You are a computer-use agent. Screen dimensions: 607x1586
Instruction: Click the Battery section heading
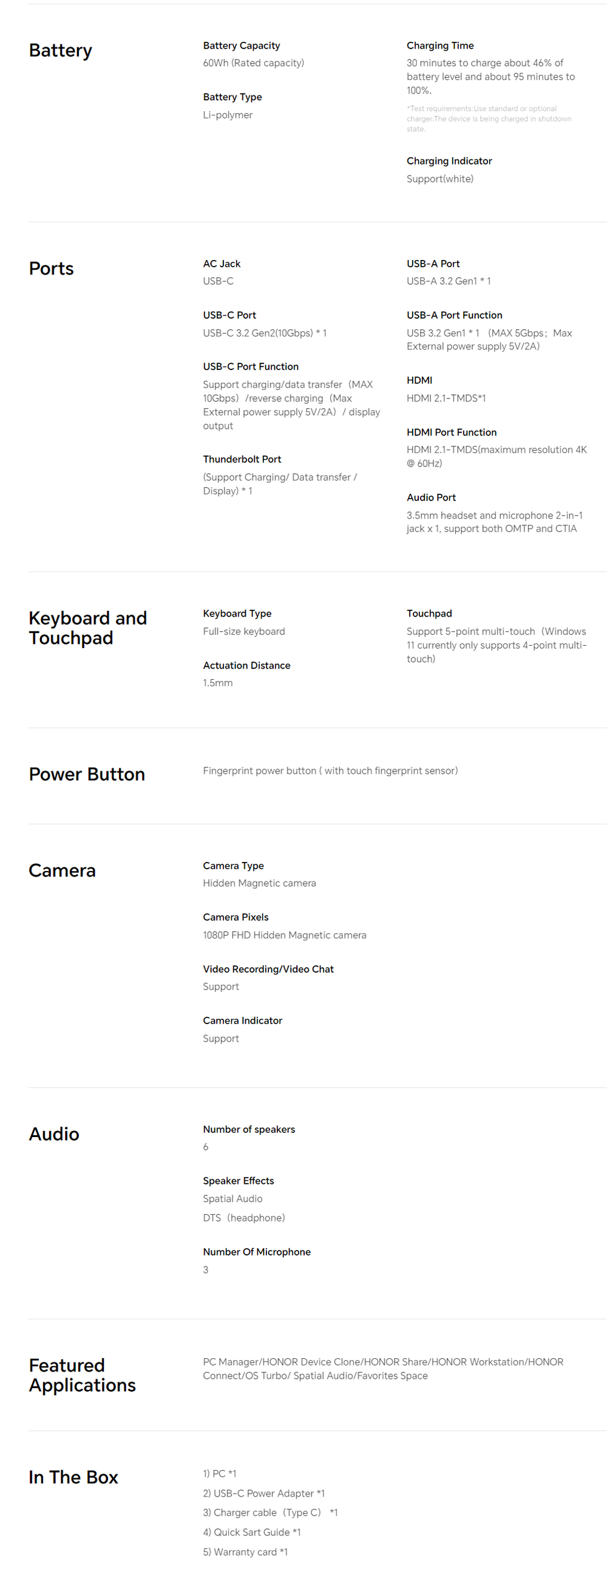(60, 50)
